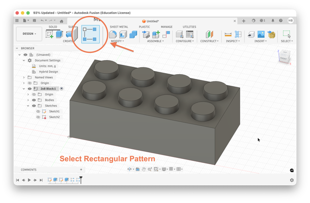This screenshot has height=203, width=310.
Task: Switch to the MANAGE tab
Action: [167, 27]
